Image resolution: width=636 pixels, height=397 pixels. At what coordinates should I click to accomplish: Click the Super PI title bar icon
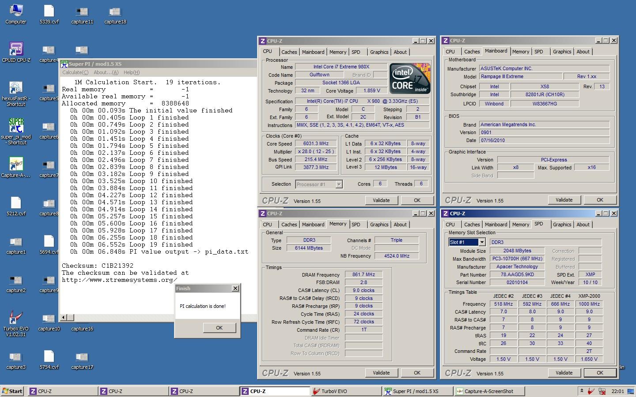(64, 64)
